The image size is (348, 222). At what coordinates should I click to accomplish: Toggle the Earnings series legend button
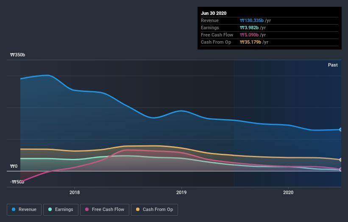(x=61, y=210)
